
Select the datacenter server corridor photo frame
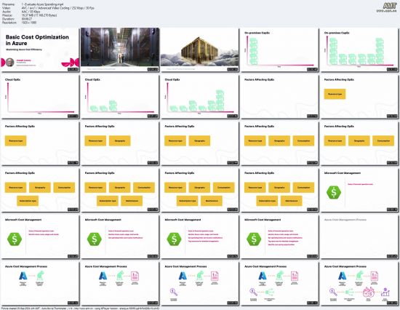click(x=120, y=49)
